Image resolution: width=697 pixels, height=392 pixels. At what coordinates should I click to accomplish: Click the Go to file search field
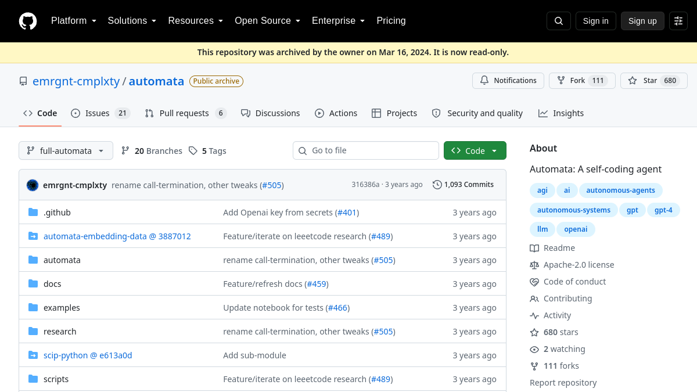click(366, 150)
